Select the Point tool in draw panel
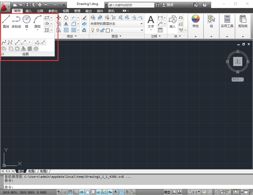This screenshot has height=195, width=253. 30,42
